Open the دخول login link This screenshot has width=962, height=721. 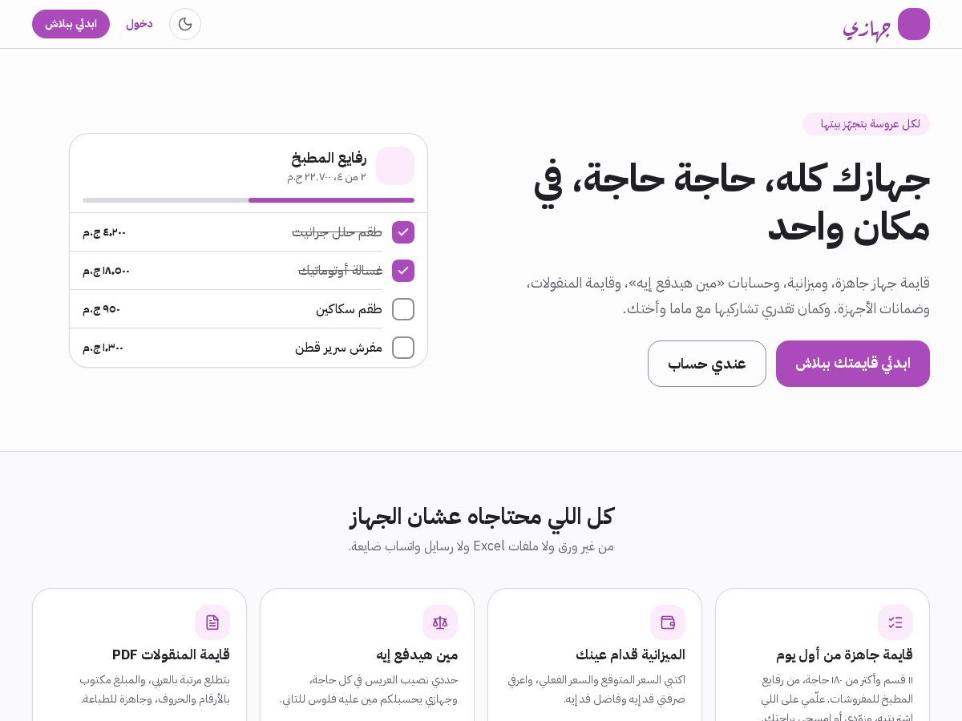(139, 24)
